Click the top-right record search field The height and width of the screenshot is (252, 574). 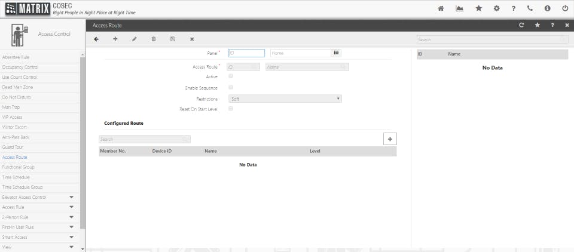pos(492,39)
